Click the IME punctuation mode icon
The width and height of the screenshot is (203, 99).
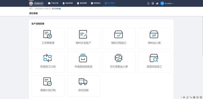tap(191, 97)
